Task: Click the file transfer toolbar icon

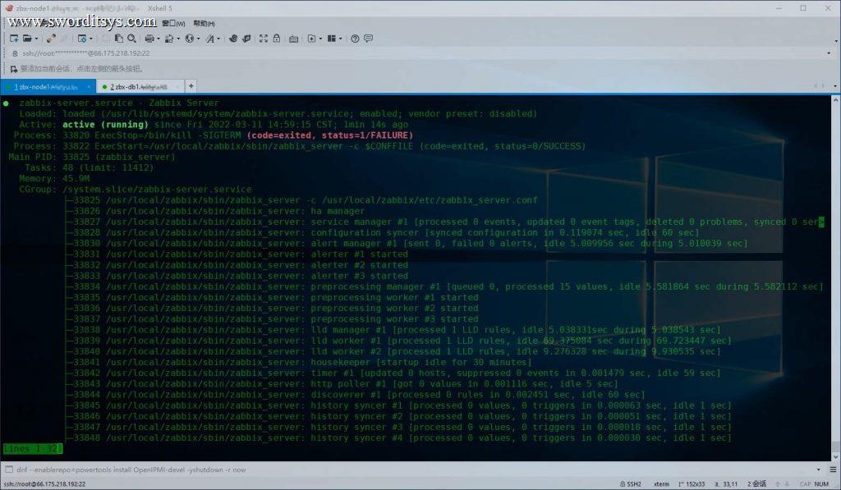Action: pyautogui.click(x=169, y=39)
